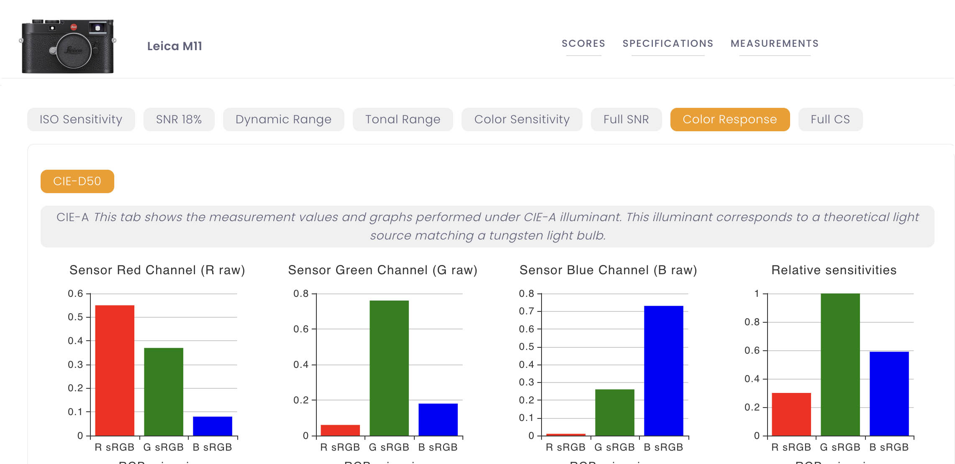Click the Leica M11 camera thumbnail

click(67, 46)
